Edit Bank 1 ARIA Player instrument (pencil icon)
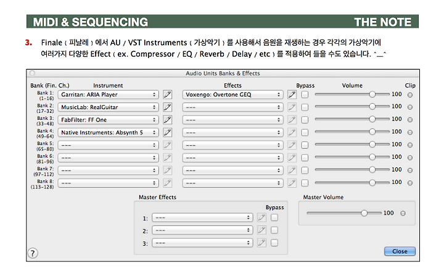444x268 pixels. click(x=167, y=94)
